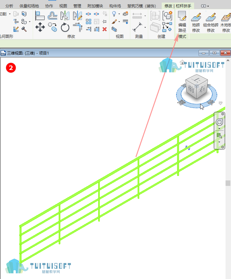Open the 附加模块 ribbon tab
The height and width of the screenshot is (279, 231).
(x=95, y=6)
